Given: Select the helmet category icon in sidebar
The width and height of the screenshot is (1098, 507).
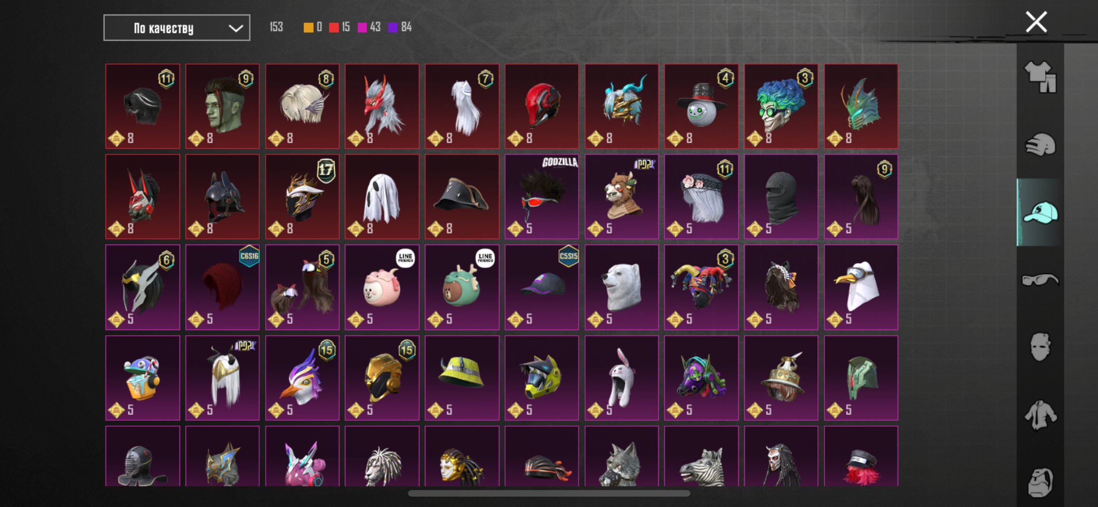Looking at the screenshot, I should 1040,145.
